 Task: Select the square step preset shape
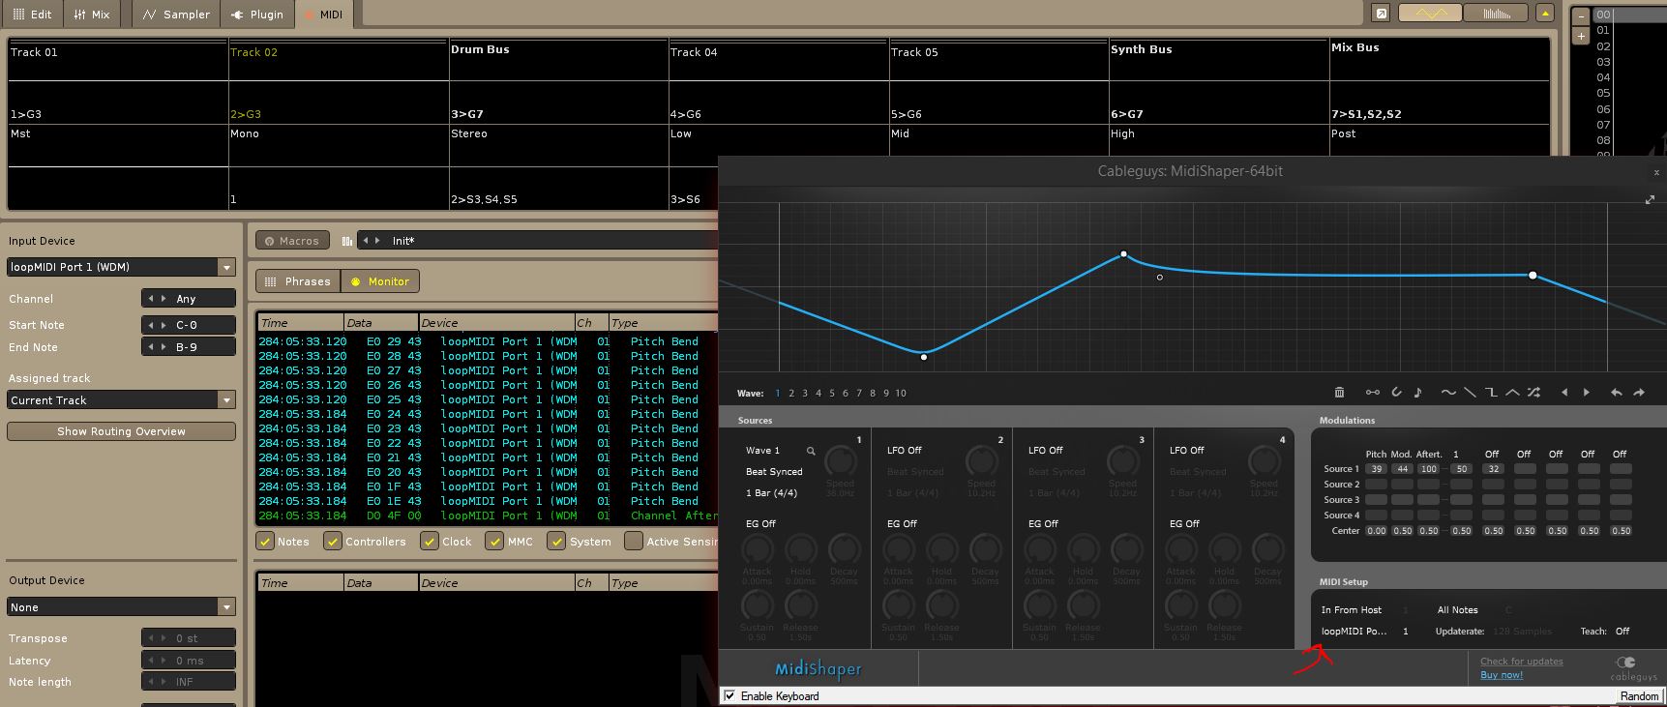tap(1491, 393)
